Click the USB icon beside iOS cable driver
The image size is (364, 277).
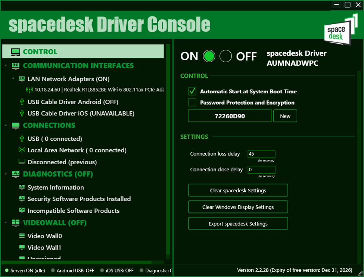coord(22,113)
